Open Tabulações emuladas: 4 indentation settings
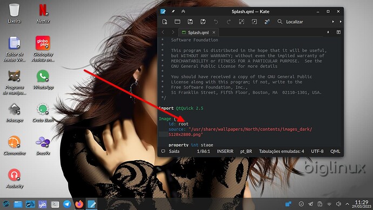This screenshot has width=373, height=210. click(x=282, y=151)
